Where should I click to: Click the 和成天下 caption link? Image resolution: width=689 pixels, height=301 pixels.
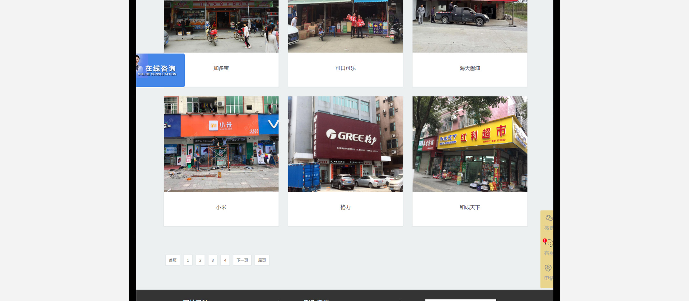tap(470, 207)
